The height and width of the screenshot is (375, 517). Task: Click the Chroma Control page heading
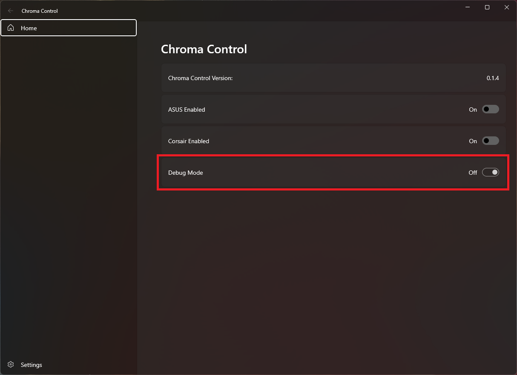pos(204,49)
